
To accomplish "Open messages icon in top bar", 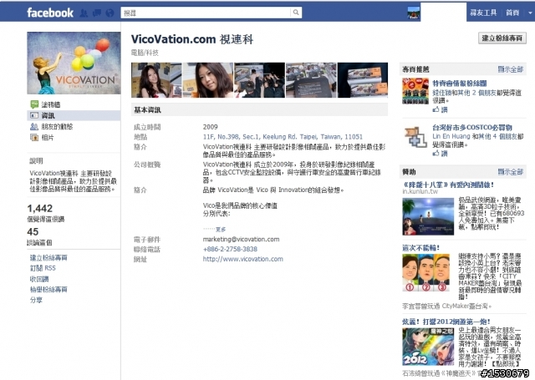I will [x=97, y=13].
